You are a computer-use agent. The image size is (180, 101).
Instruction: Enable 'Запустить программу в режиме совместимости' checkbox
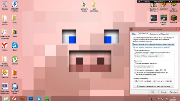[135, 53]
